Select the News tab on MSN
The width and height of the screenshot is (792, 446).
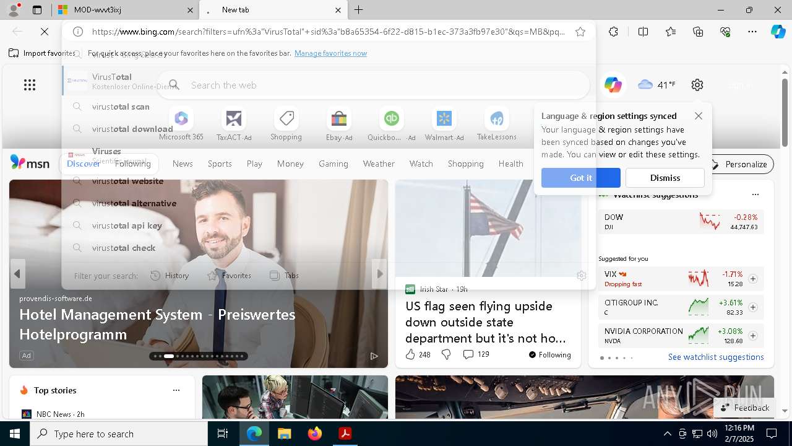[x=183, y=164]
